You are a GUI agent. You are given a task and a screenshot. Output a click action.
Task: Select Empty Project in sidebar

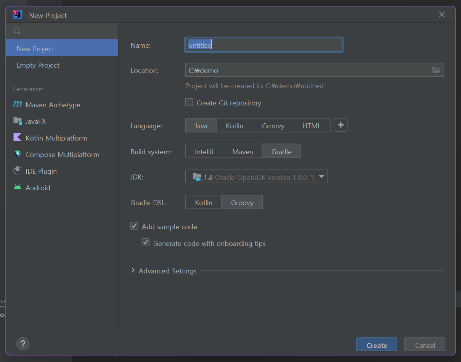(x=62, y=65)
